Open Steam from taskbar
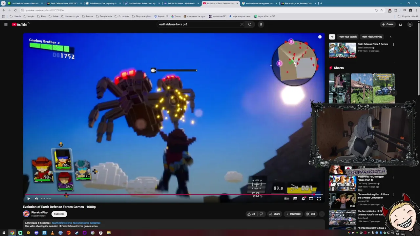 pos(76,233)
